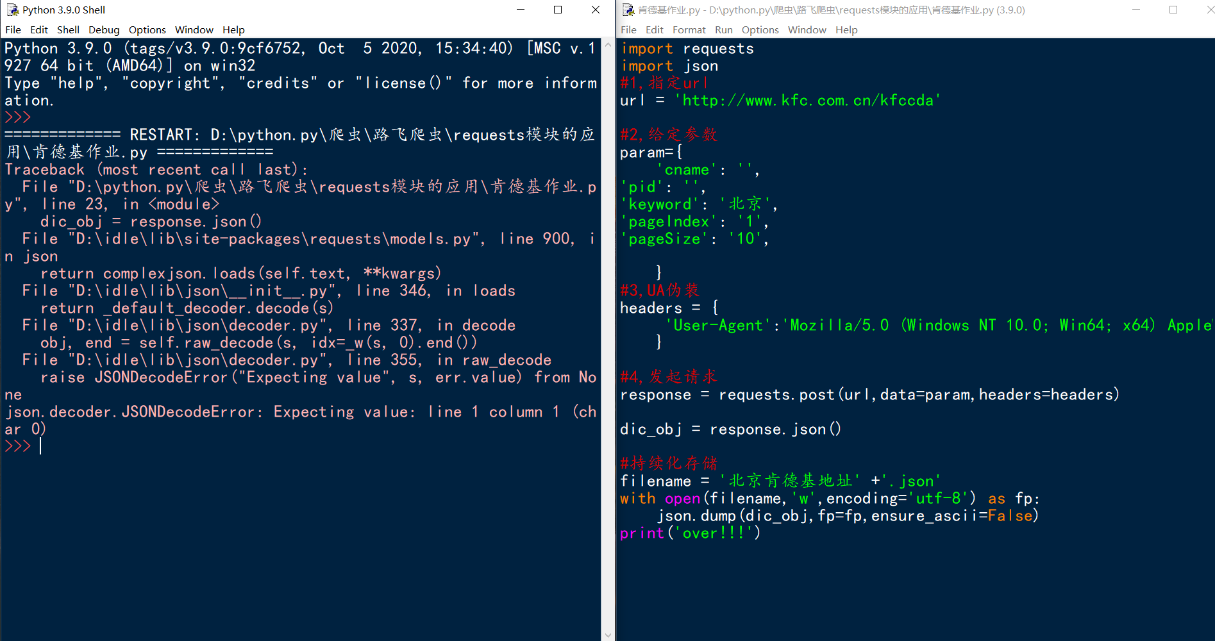Click scroll down arrow in Shell scrollbar
The image size is (1215, 641).
click(608, 635)
